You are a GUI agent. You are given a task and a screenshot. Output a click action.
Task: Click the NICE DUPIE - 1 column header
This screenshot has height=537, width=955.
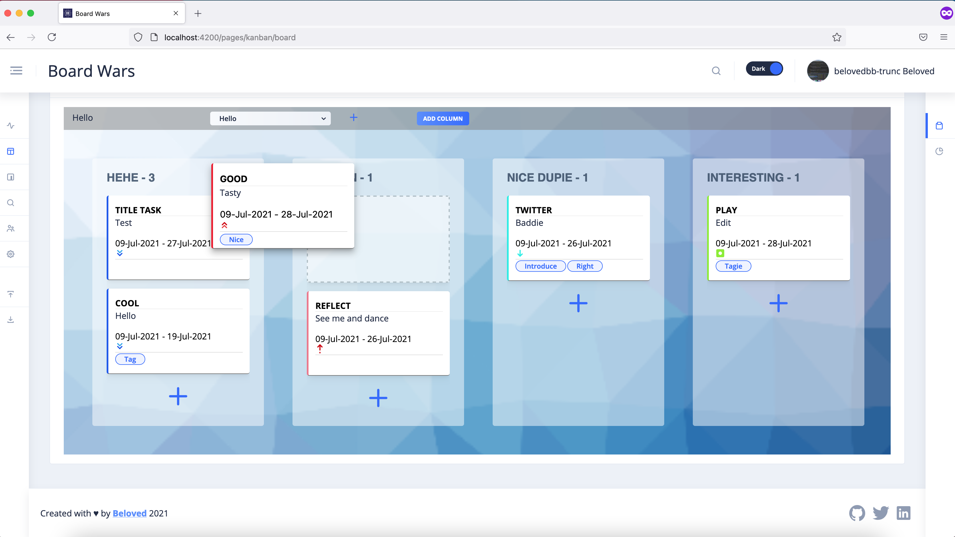point(548,178)
